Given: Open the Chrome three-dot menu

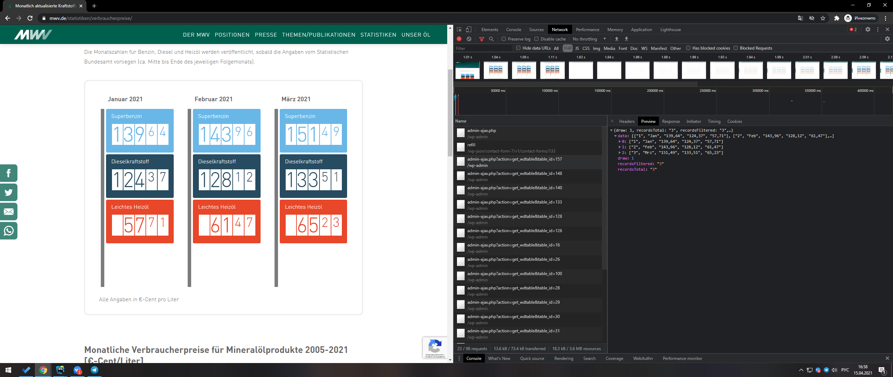Looking at the screenshot, I should [x=885, y=18].
